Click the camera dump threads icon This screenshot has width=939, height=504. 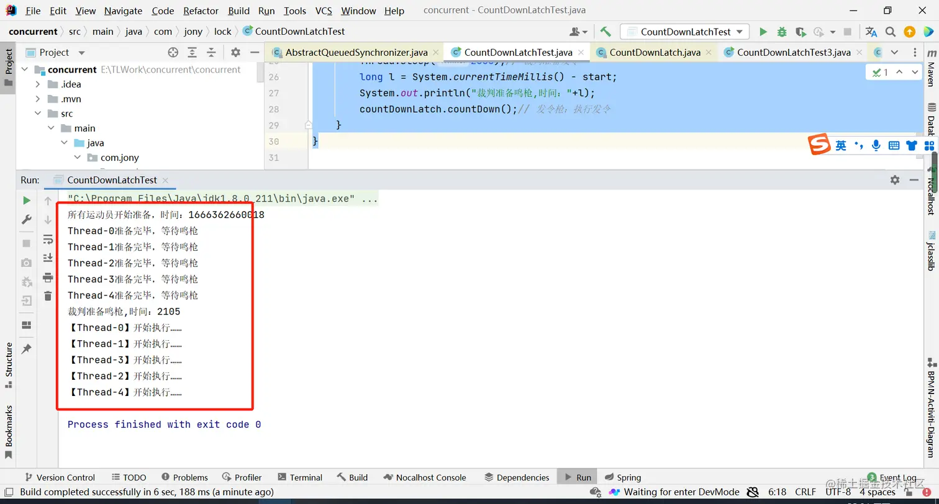26,263
